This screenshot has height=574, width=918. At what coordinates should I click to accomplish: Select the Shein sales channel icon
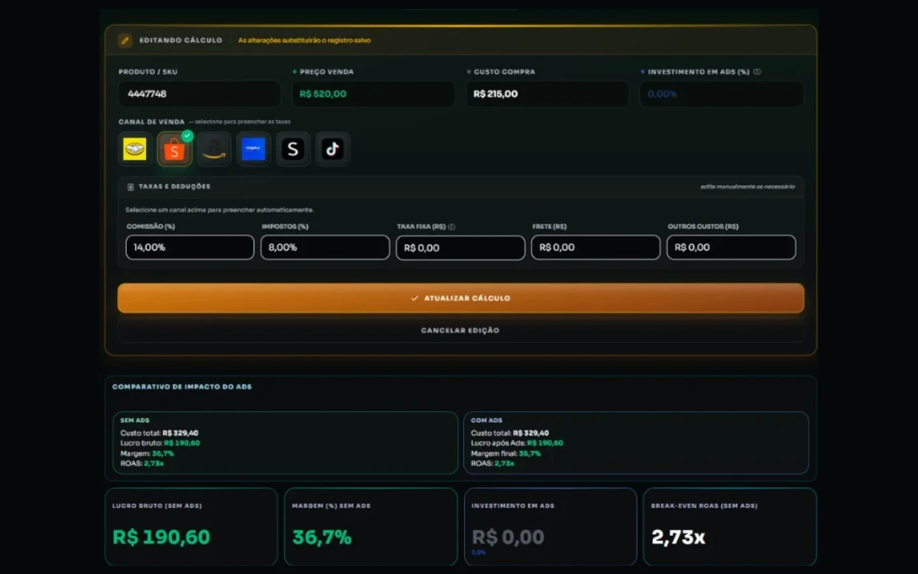[293, 149]
